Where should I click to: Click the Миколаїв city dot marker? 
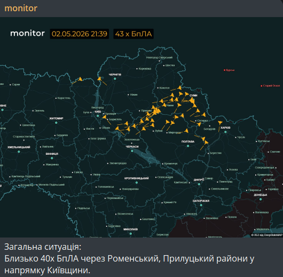coord(131,234)
